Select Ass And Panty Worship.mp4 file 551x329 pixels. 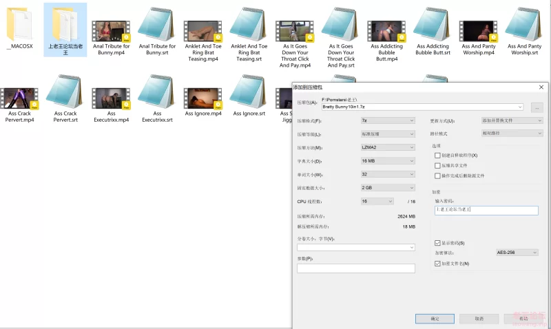tap(479, 32)
